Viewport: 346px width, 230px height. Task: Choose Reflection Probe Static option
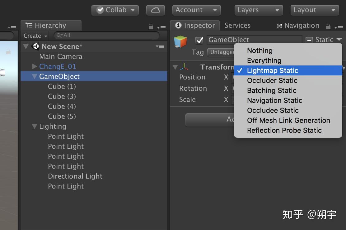(x=288, y=130)
